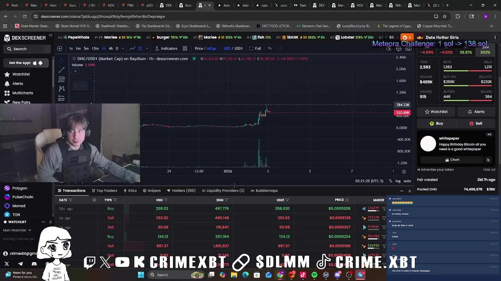Screen dimensions: 501x281
Task: Select the trend line drawing tool
Action: (x=61, y=70)
